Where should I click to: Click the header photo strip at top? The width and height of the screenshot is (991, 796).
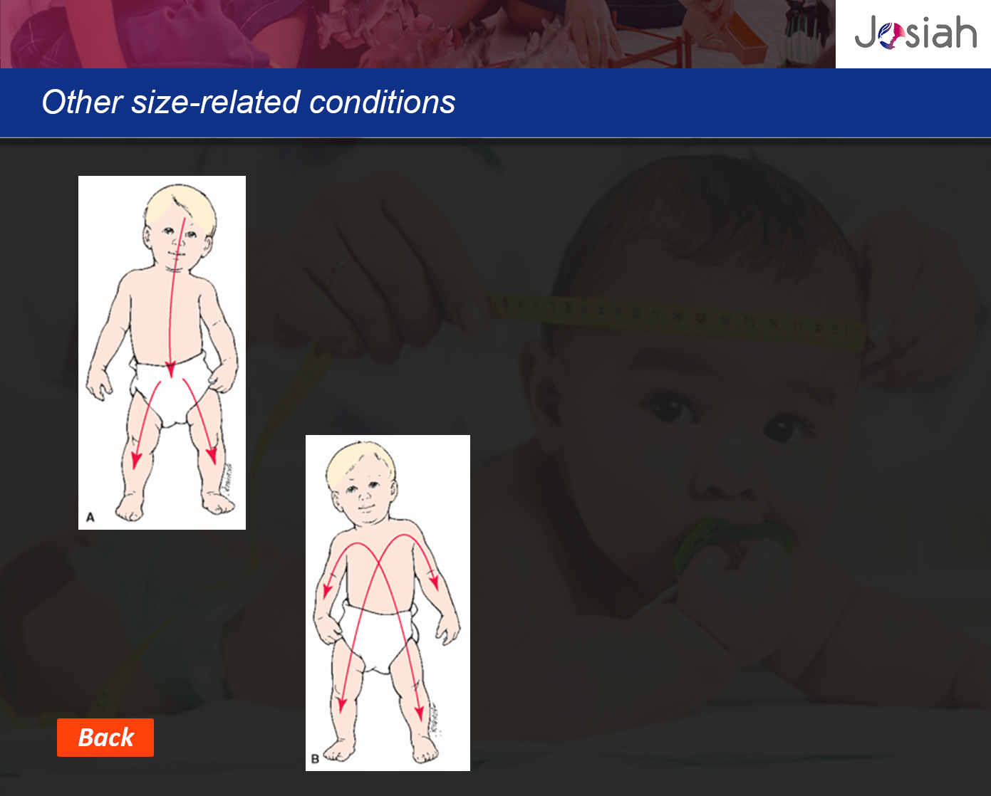tap(417, 34)
